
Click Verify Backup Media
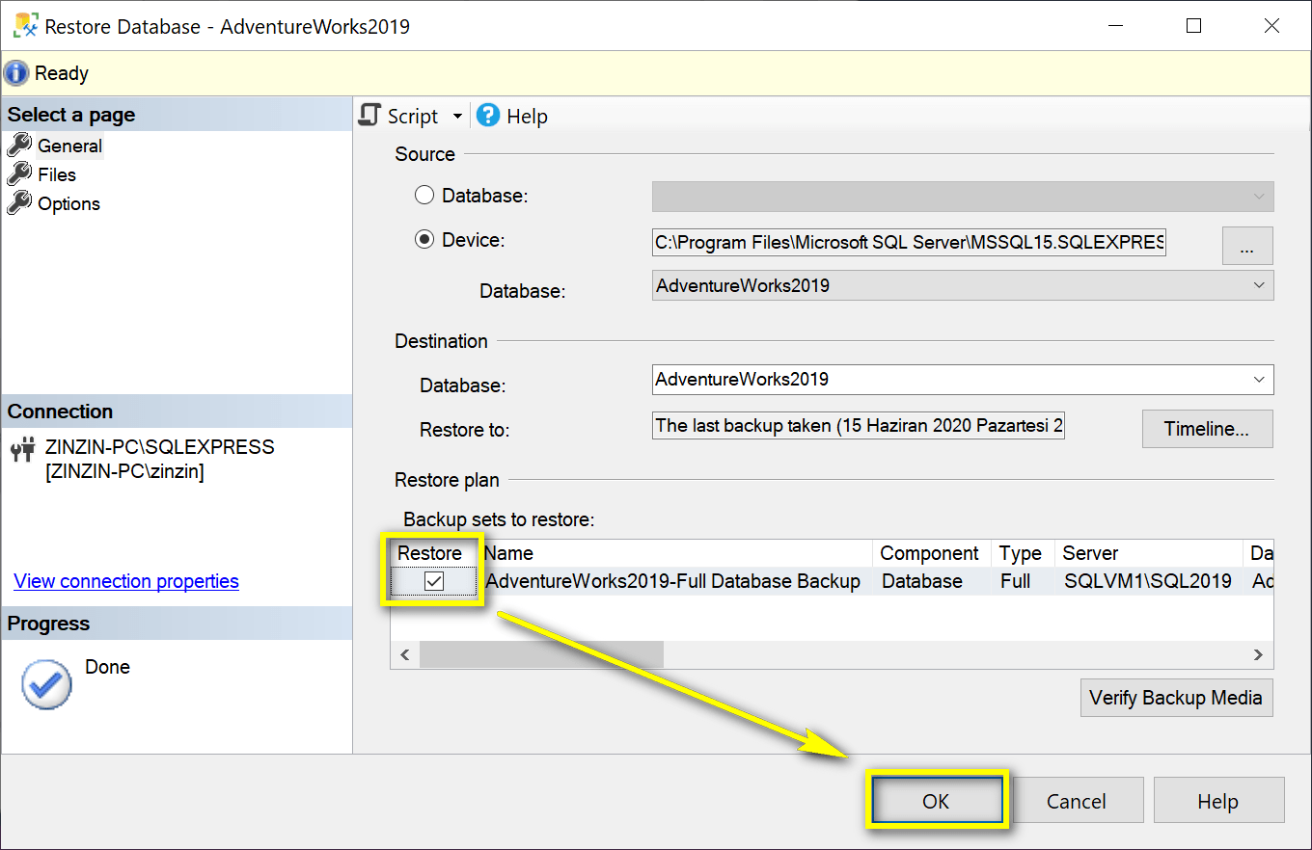coord(1176,698)
